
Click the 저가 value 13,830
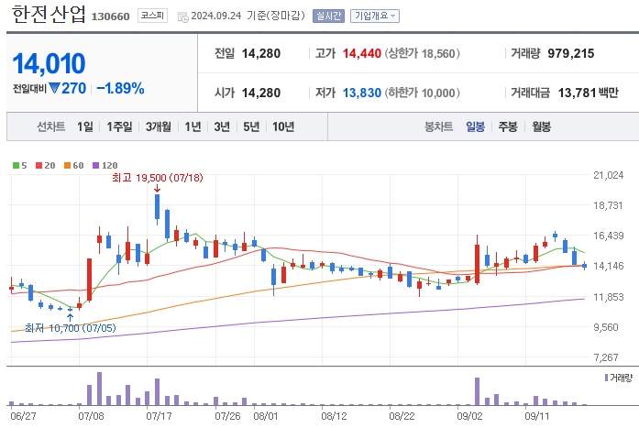362,93
